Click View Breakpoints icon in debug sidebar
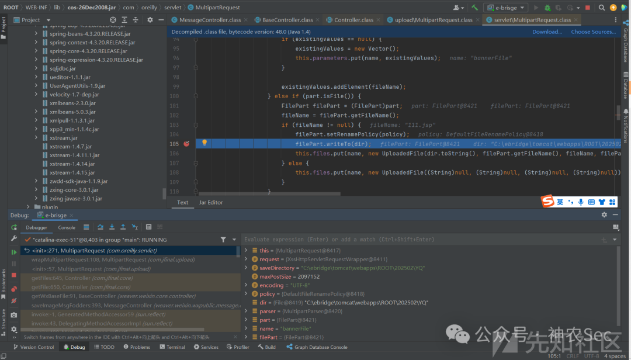 pyautogui.click(x=14, y=289)
